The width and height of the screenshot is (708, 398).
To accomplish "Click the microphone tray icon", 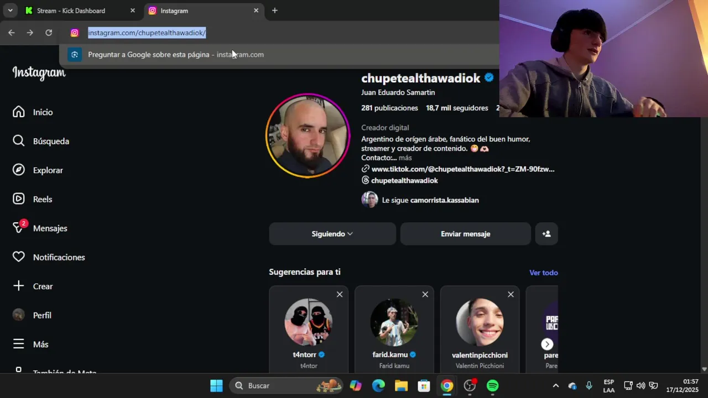I will [589, 385].
